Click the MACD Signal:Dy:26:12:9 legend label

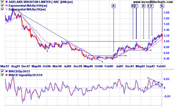click(x=25, y=75)
